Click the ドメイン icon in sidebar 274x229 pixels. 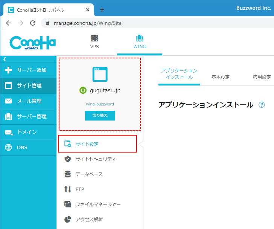[8, 132]
